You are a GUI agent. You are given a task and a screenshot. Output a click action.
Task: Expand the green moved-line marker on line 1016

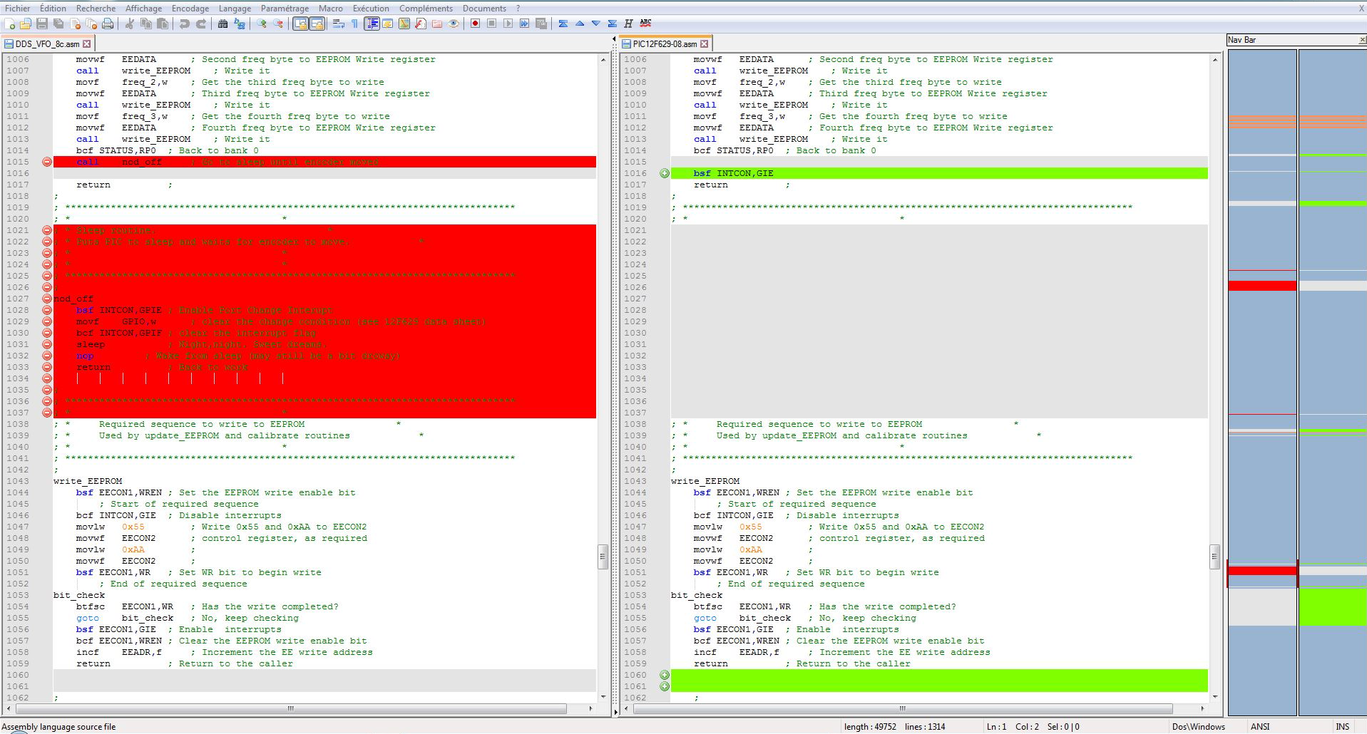coord(664,173)
